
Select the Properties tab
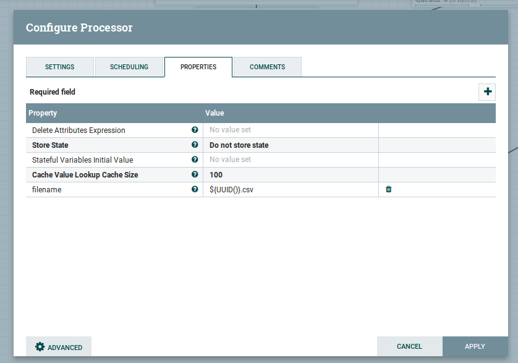tap(198, 67)
